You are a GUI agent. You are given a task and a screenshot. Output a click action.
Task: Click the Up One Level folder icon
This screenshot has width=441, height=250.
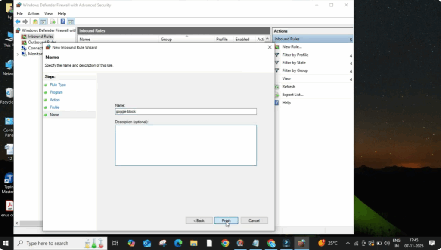[x=35, y=21]
